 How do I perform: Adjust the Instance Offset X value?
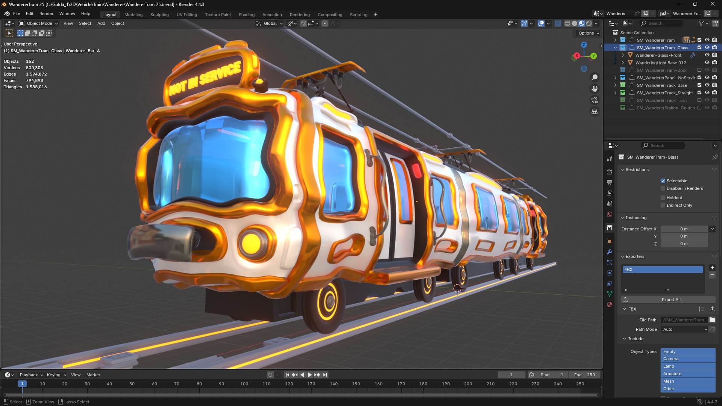tap(684, 229)
